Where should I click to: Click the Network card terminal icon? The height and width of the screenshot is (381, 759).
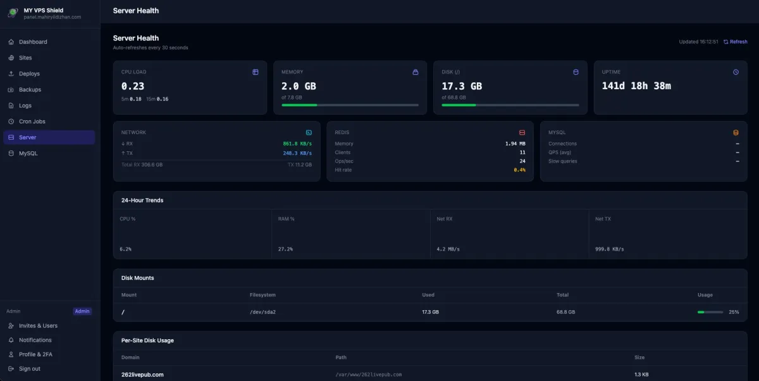point(309,133)
